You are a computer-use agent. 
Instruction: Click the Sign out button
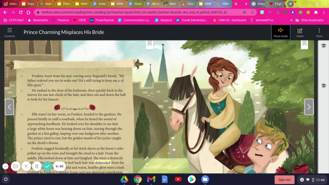[284, 180]
